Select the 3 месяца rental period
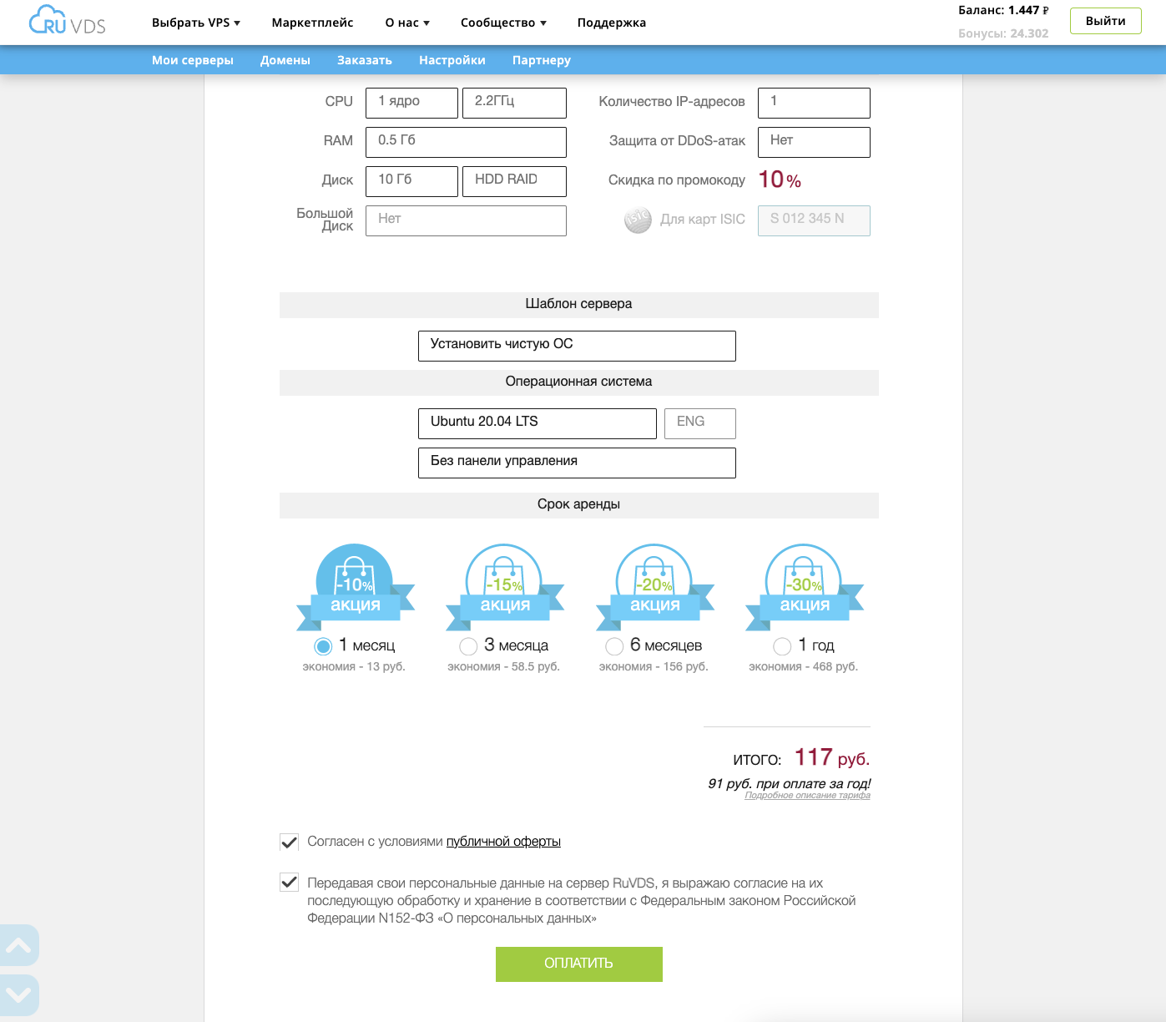This screenshot has width=1166, height=1022. pos(468,646)
